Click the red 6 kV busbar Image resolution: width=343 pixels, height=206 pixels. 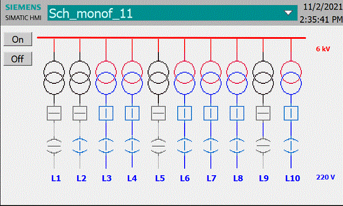(171, 38)
